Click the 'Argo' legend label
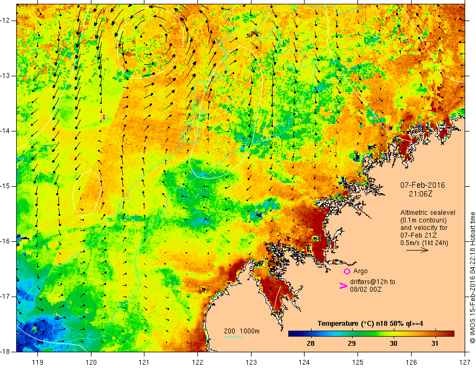The width and height of the screenshot is (476, 368). (x=360, y=271)
